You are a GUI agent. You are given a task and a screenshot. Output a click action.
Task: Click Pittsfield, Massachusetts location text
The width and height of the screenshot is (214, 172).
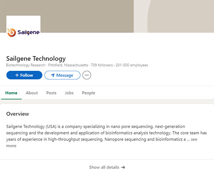coord(68,65)
